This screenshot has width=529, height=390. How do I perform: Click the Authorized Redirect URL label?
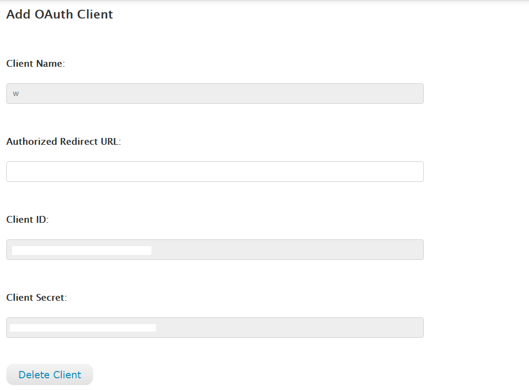coord(65,141)
